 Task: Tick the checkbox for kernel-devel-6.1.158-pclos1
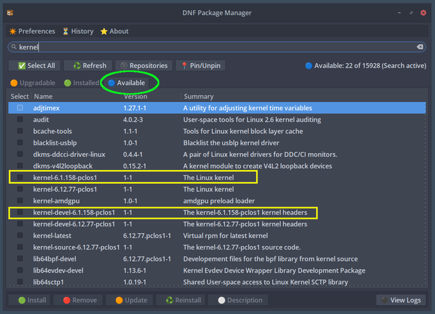(x=20, y=212)
